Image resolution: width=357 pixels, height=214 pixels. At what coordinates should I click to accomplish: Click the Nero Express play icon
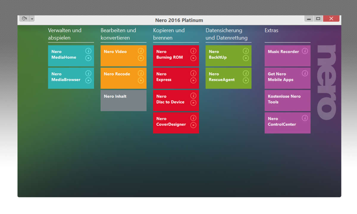pyautogui.click(x=193, y=80)
